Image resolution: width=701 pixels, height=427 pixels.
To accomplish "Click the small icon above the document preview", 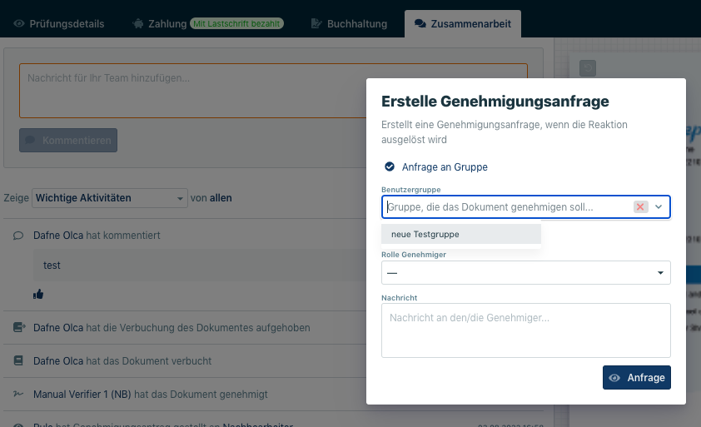I will coord(587,67).
